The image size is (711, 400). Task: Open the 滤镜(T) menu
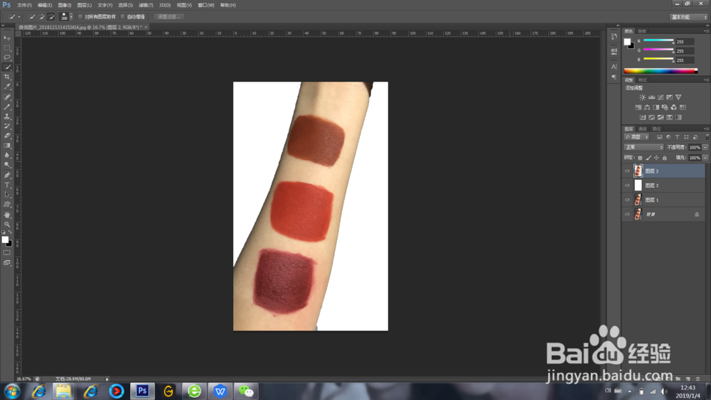tap(146, 5)
